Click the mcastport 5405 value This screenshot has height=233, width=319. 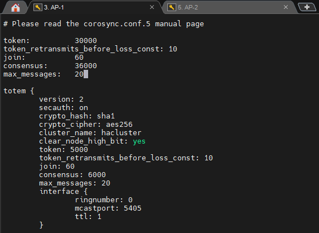[132, 208]
